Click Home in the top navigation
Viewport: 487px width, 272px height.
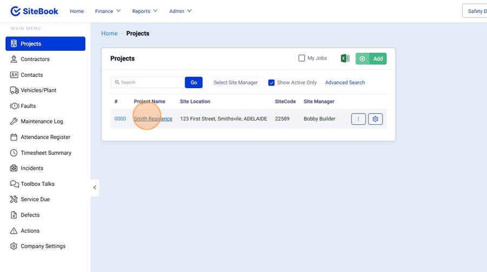tap(77, 11)
